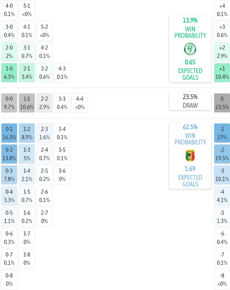Click the 62.5% win probability text

tap(190, 127)
